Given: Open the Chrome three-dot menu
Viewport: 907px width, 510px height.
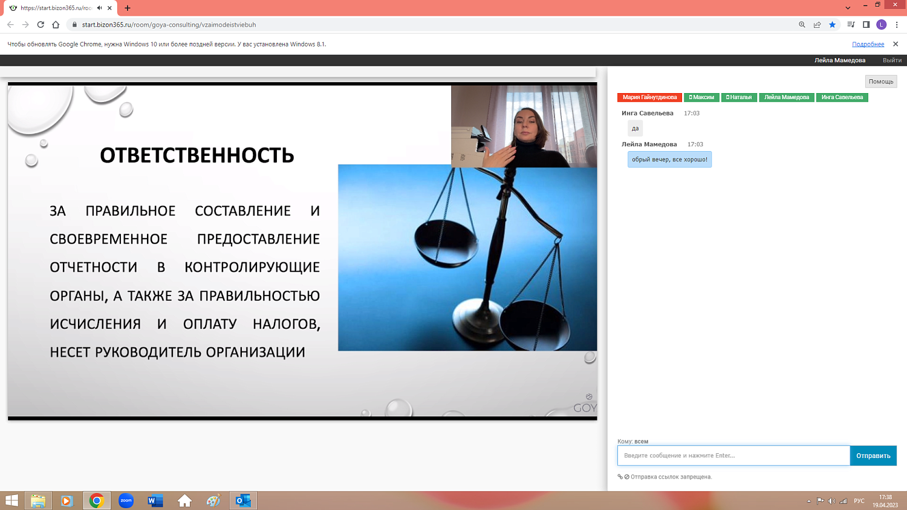Looking at the screenshot, I should [897, 25].
